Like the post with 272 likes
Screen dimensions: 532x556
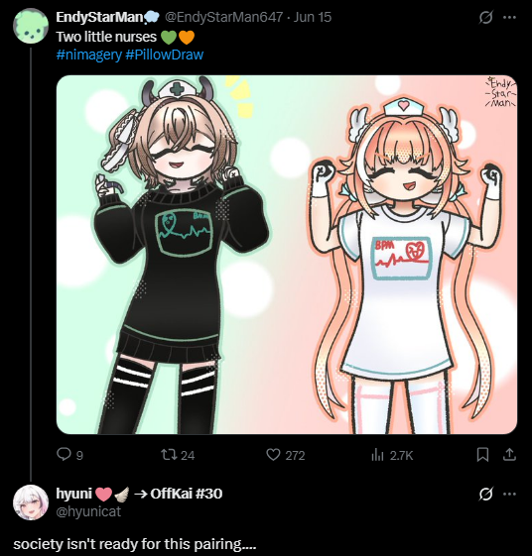coord(273,454)
